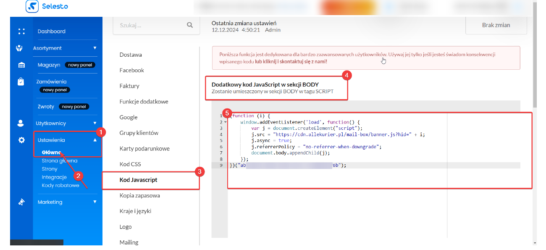546x250 pixels.
Task: Click code line with allekurier banner.js URL
Action: click(x=338, y=134)
